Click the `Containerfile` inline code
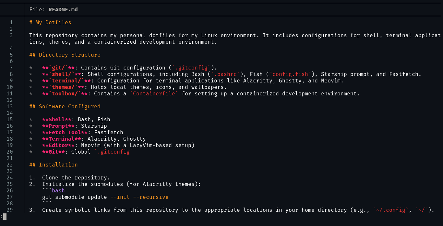Viewport: 443px width, 226px height. pos(154,93)
